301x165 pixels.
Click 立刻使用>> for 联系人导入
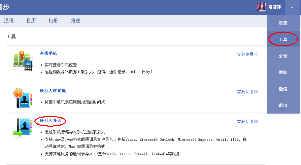tap(247, 122)
